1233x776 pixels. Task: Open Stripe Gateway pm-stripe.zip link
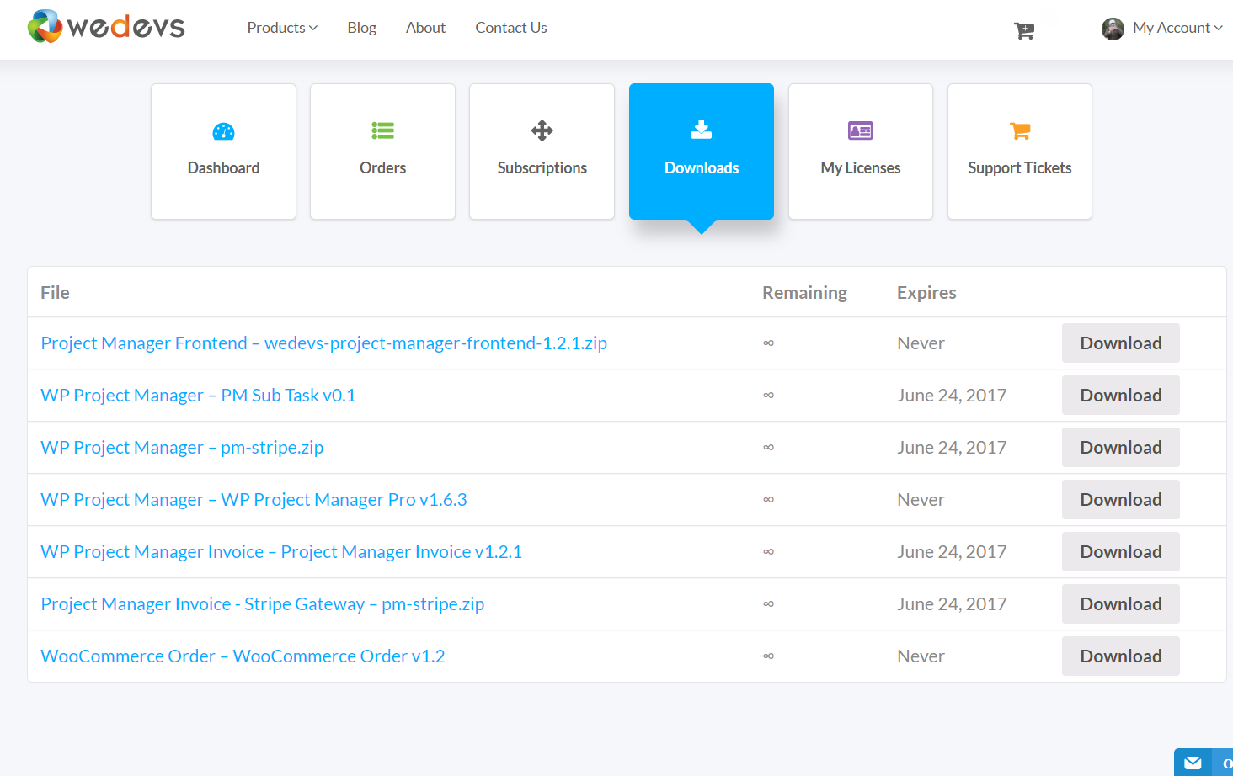point(263,604)
